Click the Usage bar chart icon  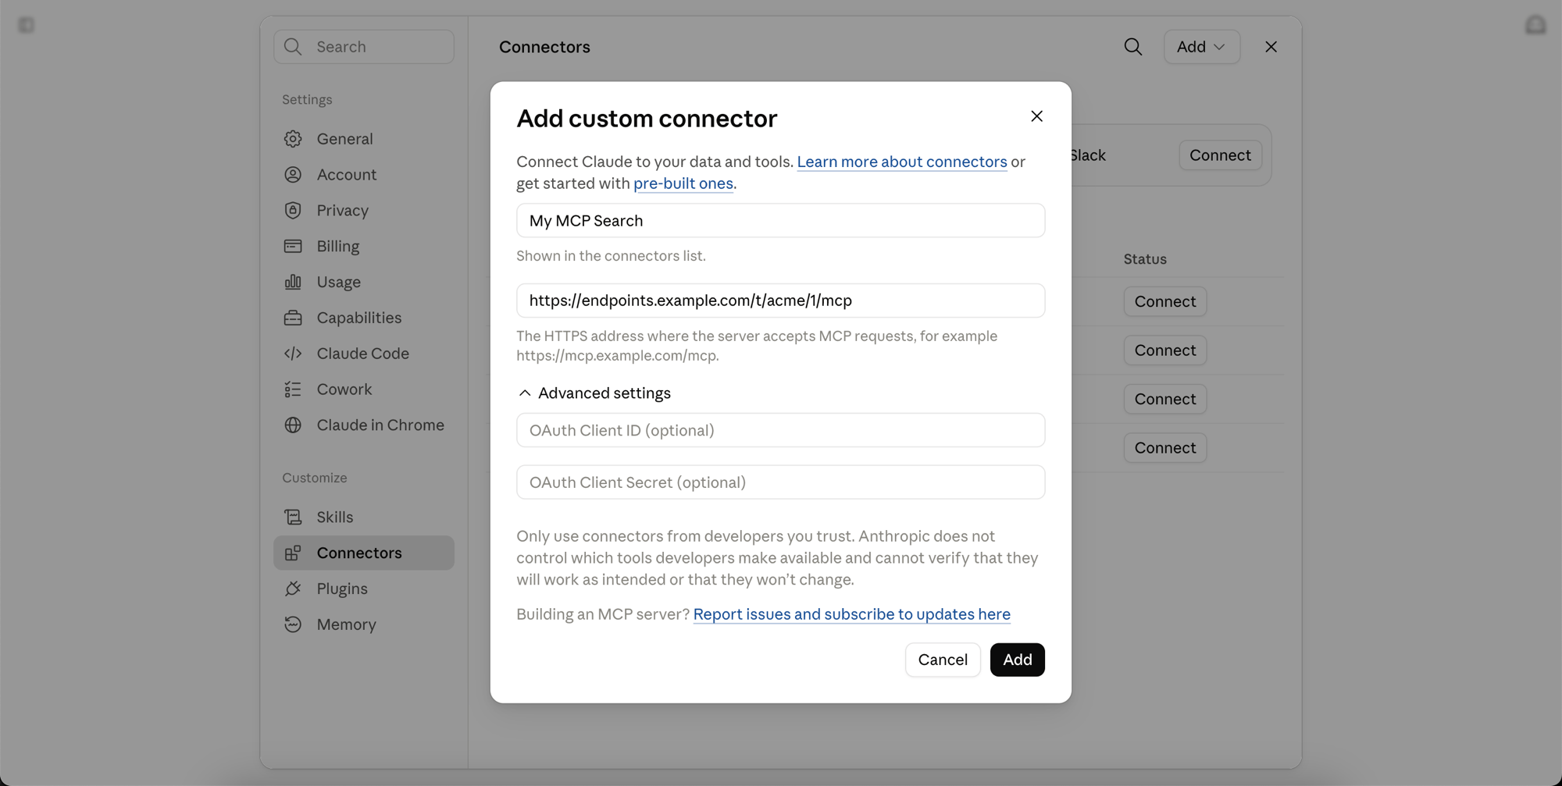(x=293, y=282)
